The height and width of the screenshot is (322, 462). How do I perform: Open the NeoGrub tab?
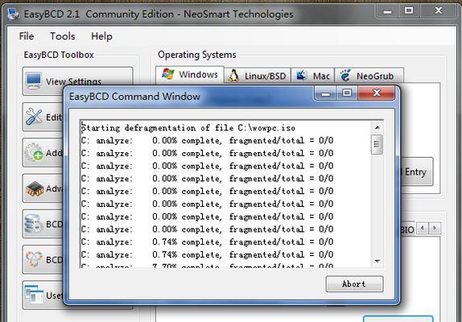tap(369, 76)
